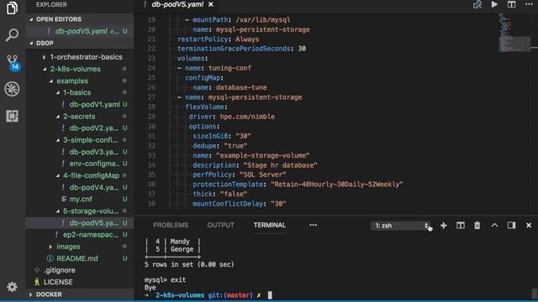The image size is (538, 302).
Task: Open the Extensions view in activity bar
Action: [x=12, y=116]
